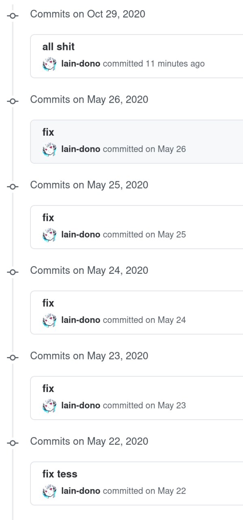Open the "fix" commit from May 25

coord(48,218)
